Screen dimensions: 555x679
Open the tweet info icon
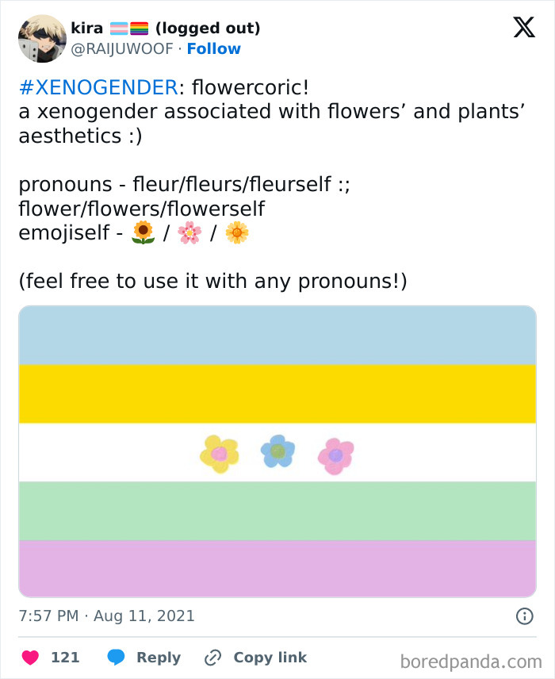[x=524, y=616]
